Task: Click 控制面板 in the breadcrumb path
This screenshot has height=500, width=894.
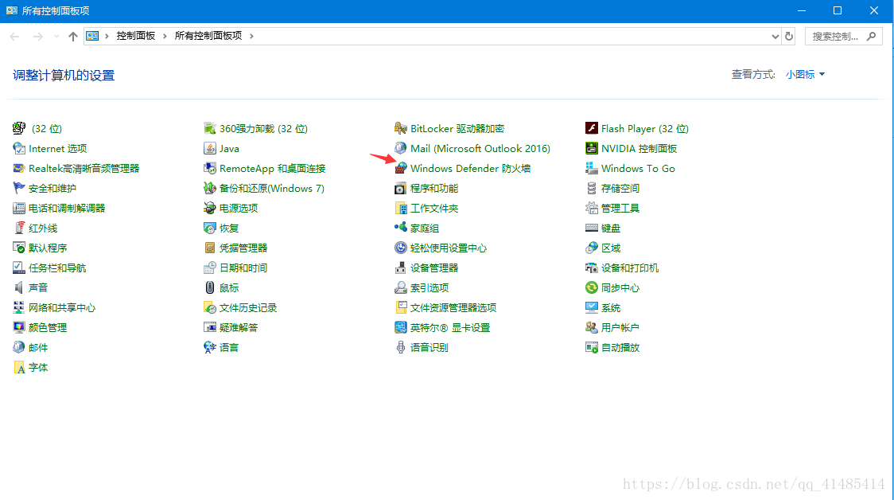Action: pyautogui.click(x=136, y=36)
